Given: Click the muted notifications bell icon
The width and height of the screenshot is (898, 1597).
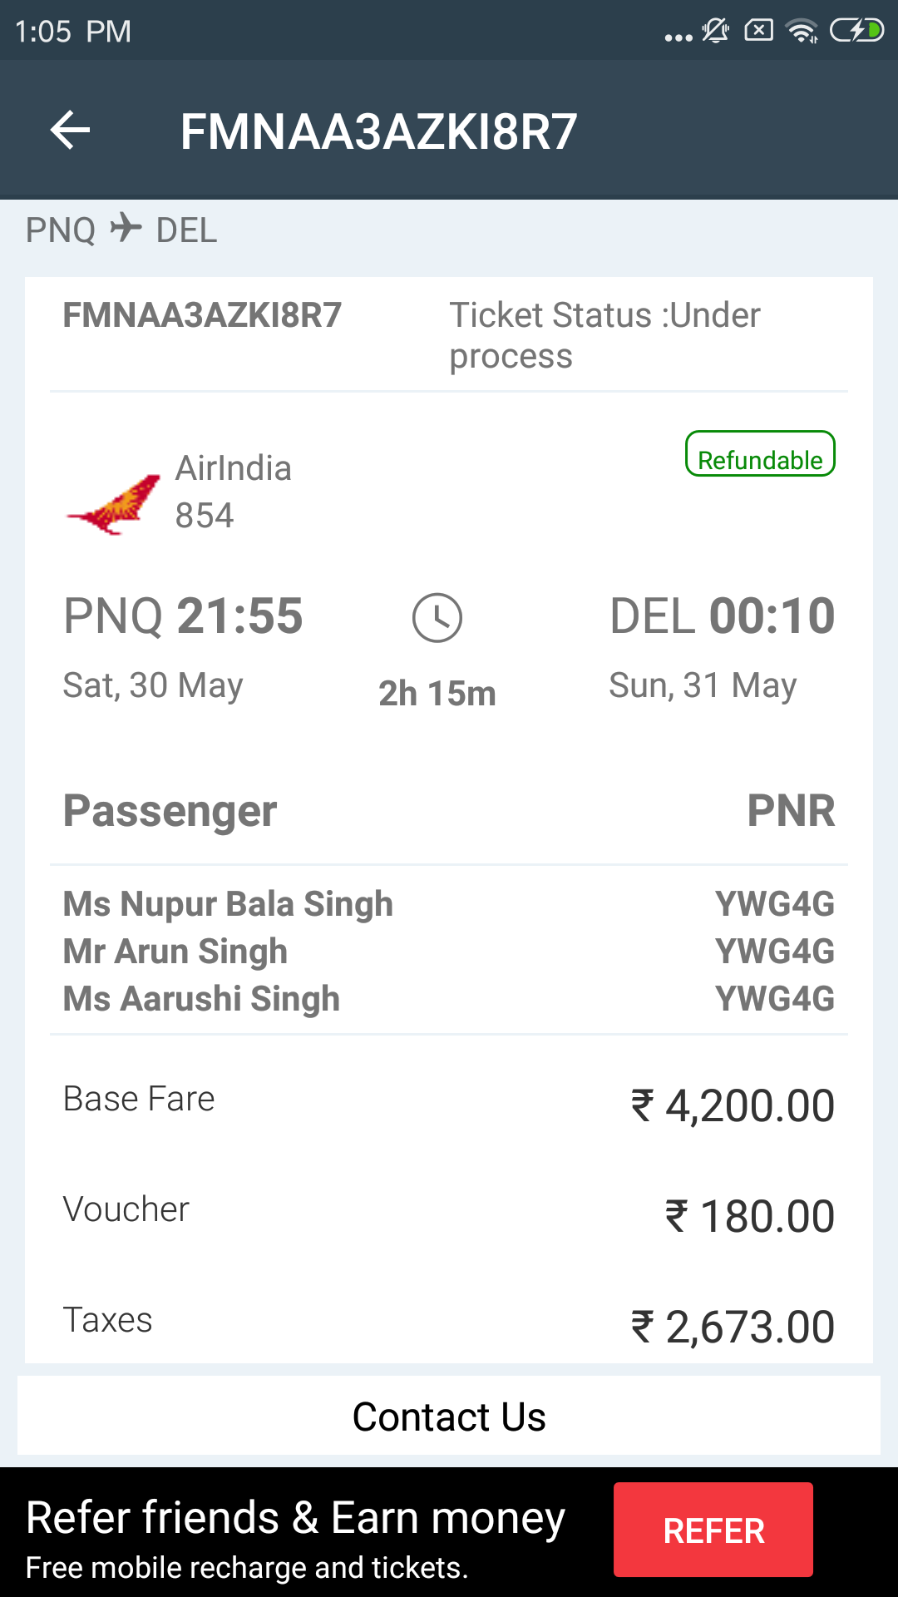Looking at the screenshot, I should 715,32.
